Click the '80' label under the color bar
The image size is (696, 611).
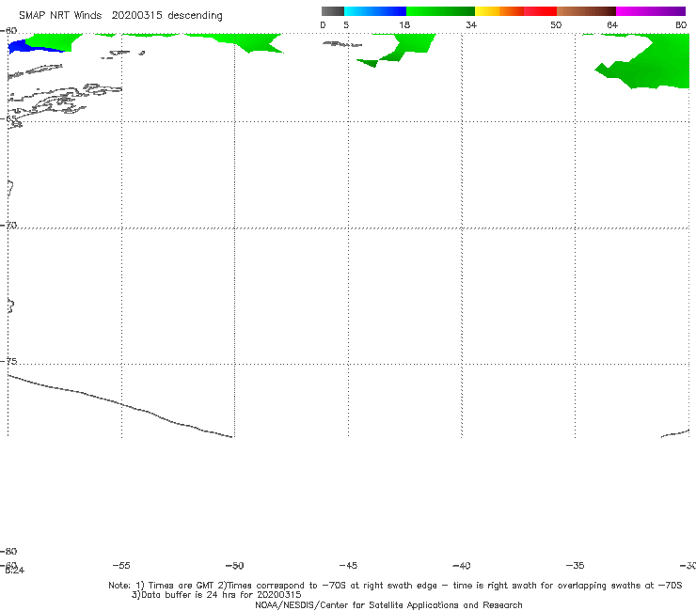[x=681, y=25]
